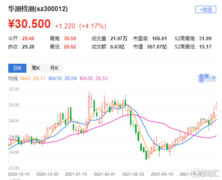Screen dimensions: 222x180
Task: Click the MA10: 26.04 legend label
Action: tap(63, 78)
